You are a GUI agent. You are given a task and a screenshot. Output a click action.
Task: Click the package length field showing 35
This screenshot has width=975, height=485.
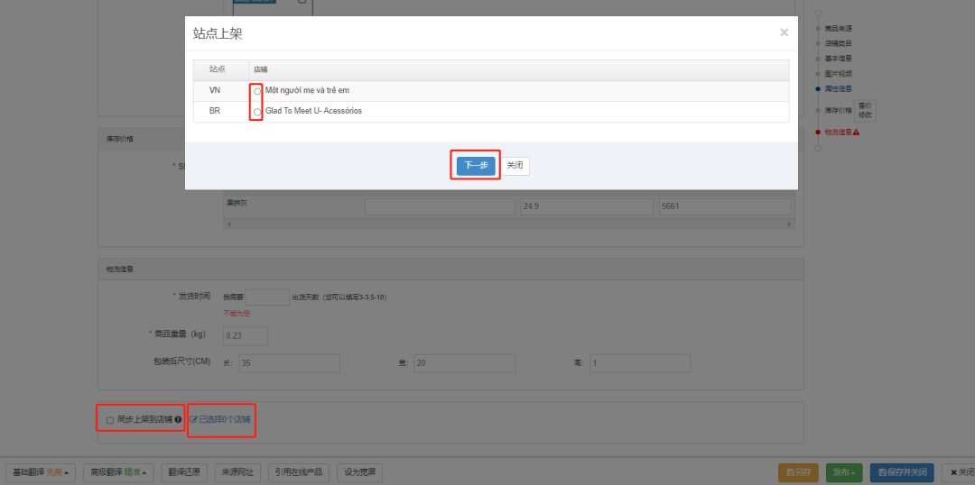(289, 364)
